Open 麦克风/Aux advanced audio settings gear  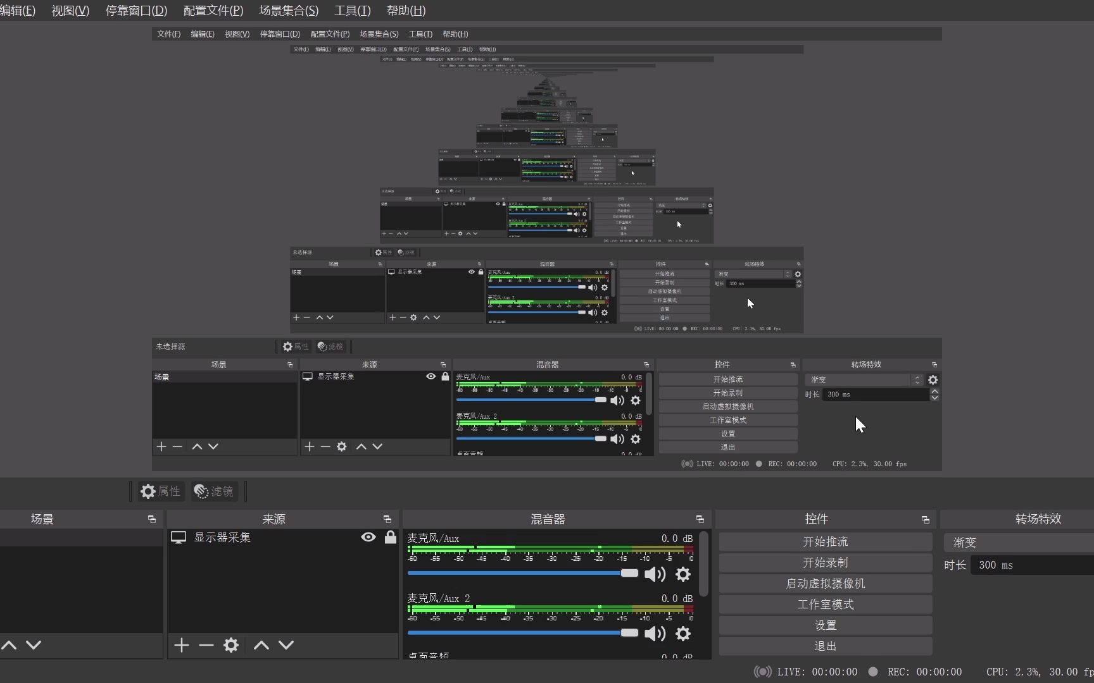click(x=683, y=574)
